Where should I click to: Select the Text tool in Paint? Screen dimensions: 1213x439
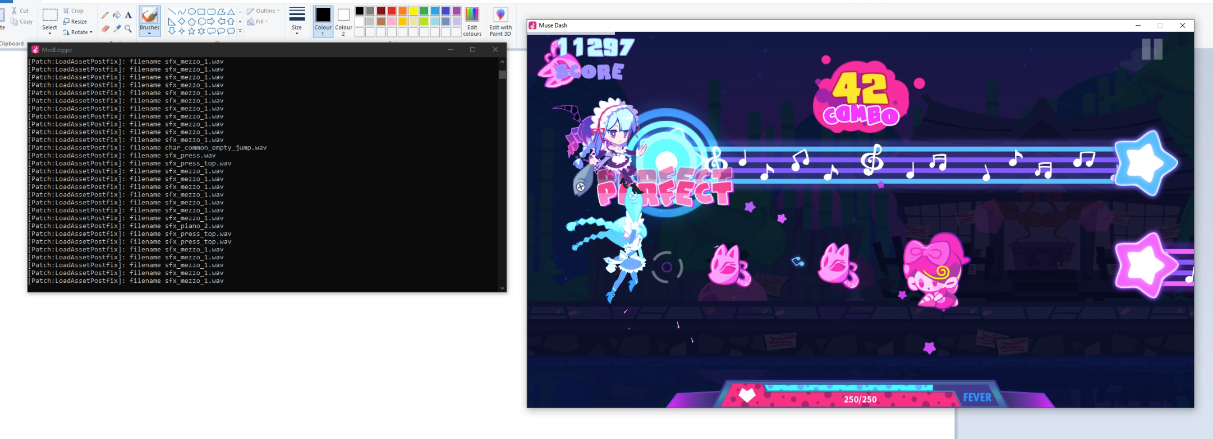point(128,15)
